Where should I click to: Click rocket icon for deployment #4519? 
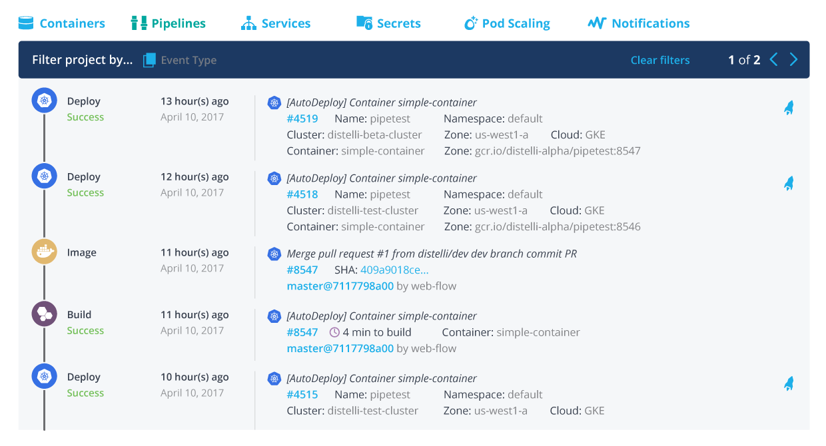point(789,108)
